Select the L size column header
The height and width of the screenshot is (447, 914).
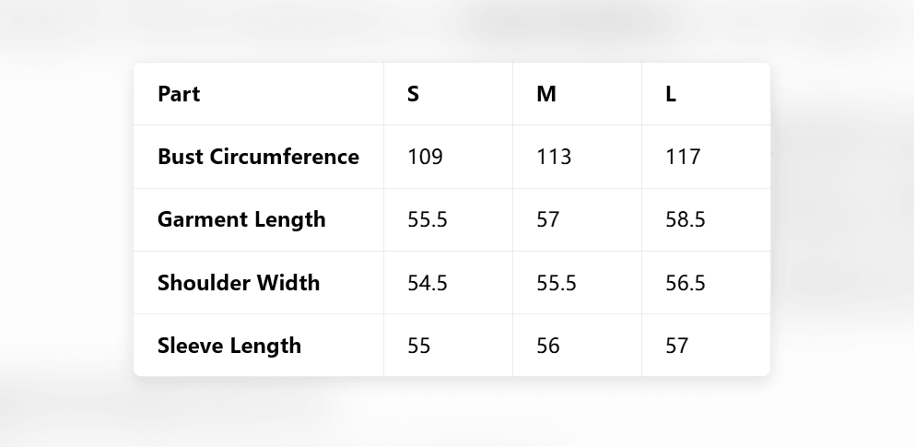point(671,94)
